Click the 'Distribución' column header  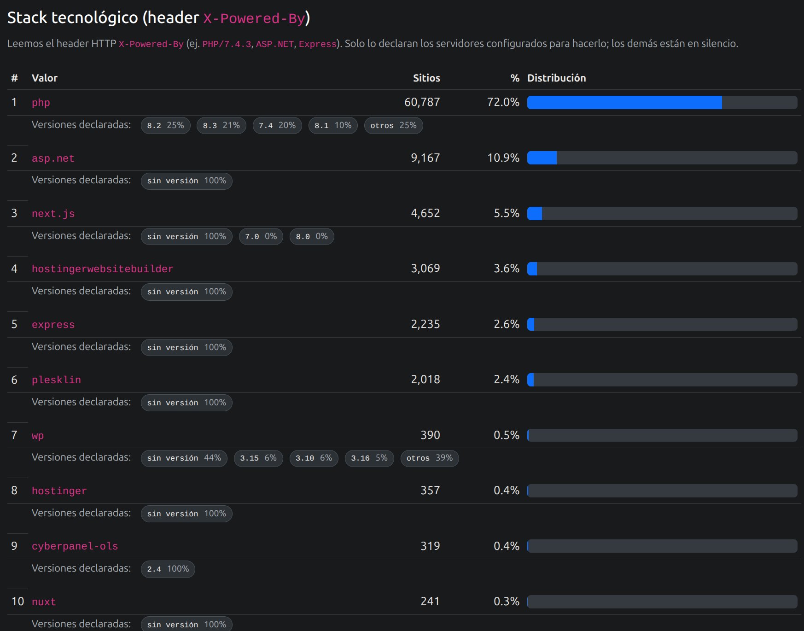(556, 78)
